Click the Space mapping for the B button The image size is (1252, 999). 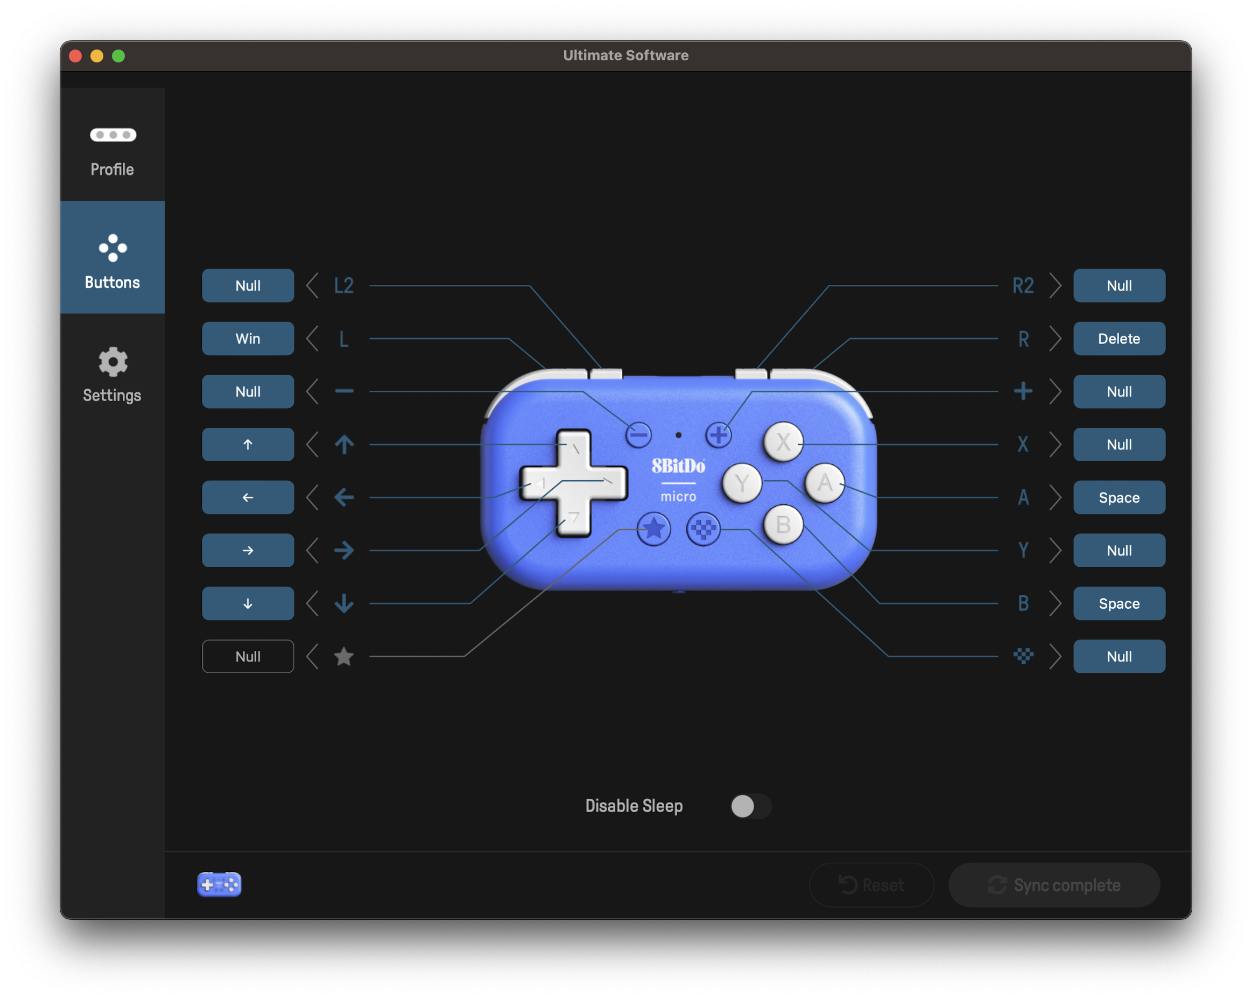(1119, 603)
